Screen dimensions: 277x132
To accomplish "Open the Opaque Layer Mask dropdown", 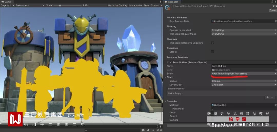I will (244, 30).
